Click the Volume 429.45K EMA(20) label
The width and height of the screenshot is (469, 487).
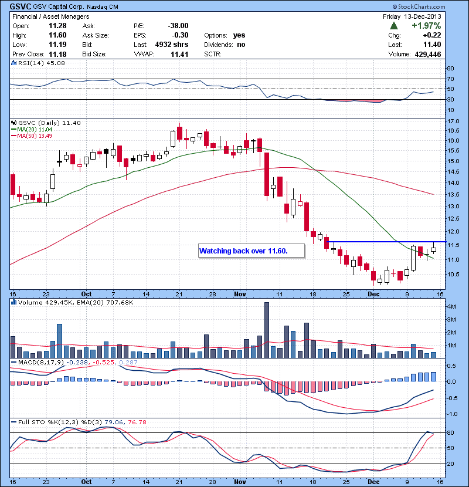[76, 302]
